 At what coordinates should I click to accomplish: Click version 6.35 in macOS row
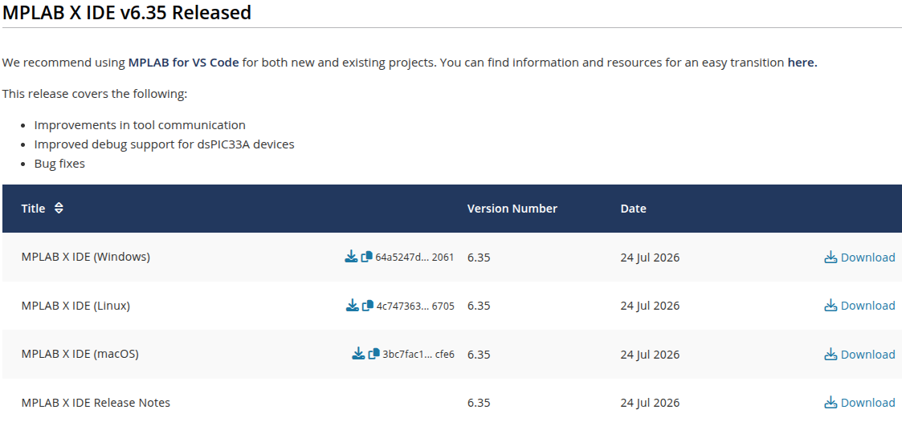click(479, 354)
